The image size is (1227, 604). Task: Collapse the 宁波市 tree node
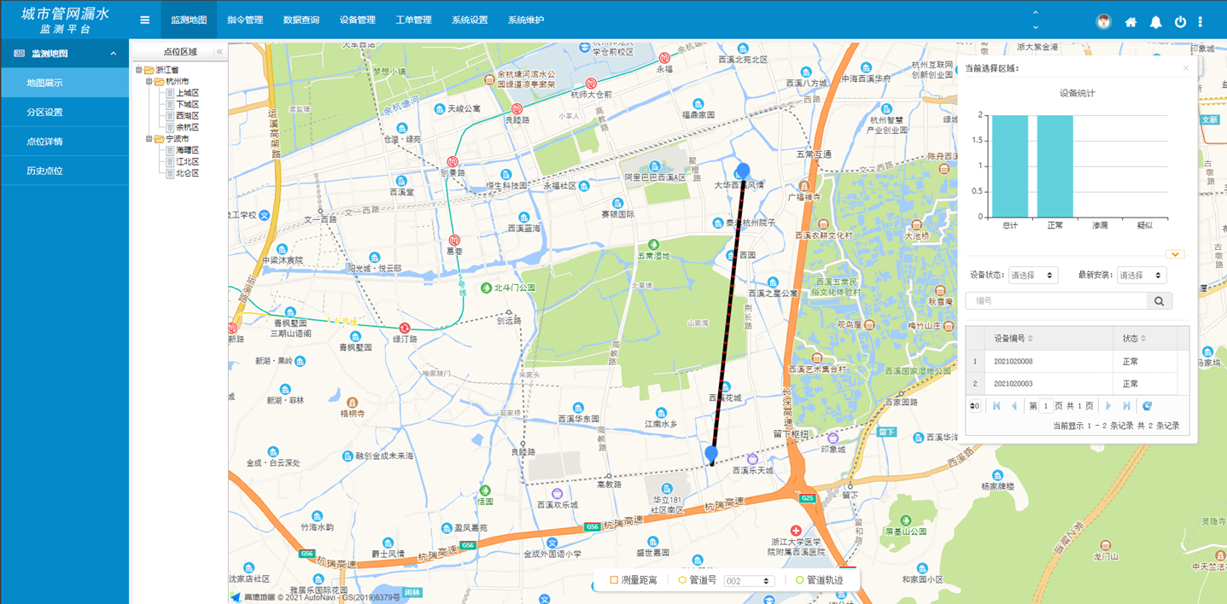click(149, 139)
